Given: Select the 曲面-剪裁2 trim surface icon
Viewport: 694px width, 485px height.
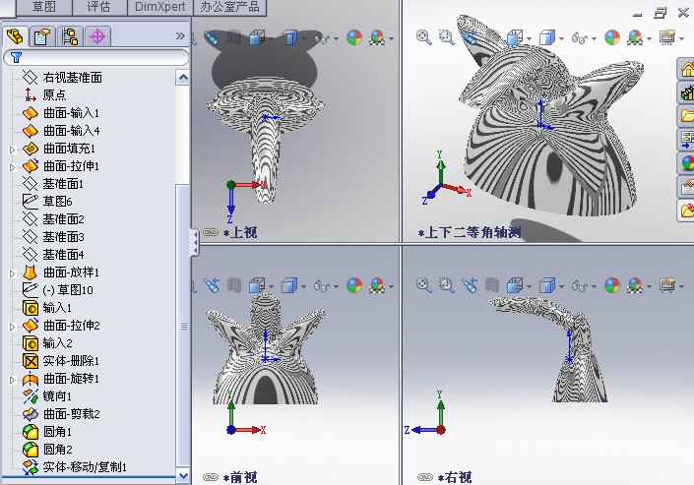Looking at the screenshot, I should coord(31,414).
